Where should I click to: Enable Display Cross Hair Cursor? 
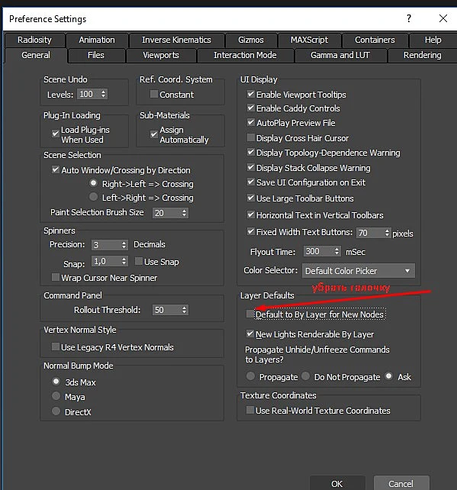250,137
